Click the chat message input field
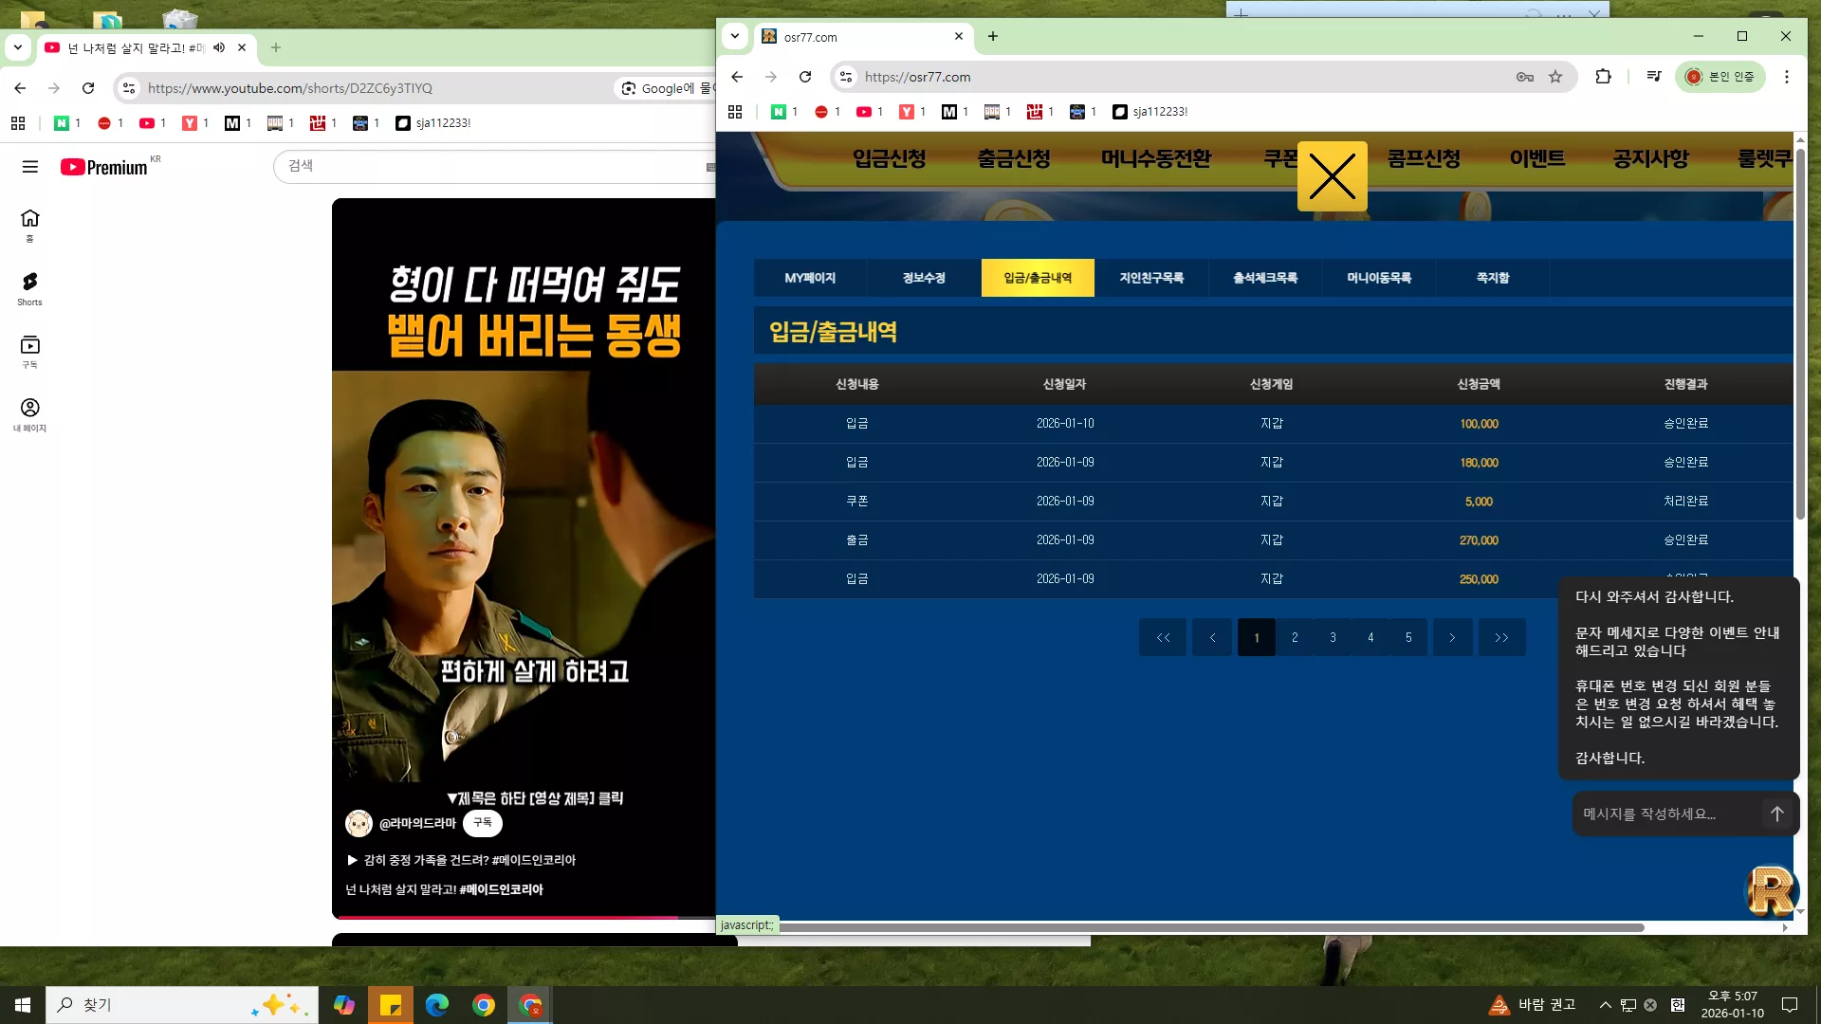Screen dimensions: 1821x1024 pos(1666,814)
